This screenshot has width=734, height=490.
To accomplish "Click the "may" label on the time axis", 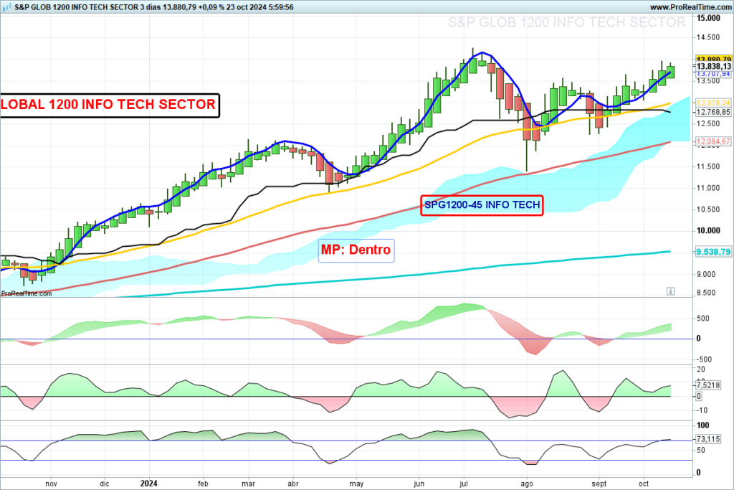I will coord(356,484).
